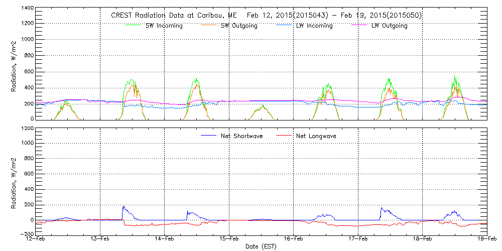
Task: Select the 13-Feb tick label
Action: click(100, 239)
